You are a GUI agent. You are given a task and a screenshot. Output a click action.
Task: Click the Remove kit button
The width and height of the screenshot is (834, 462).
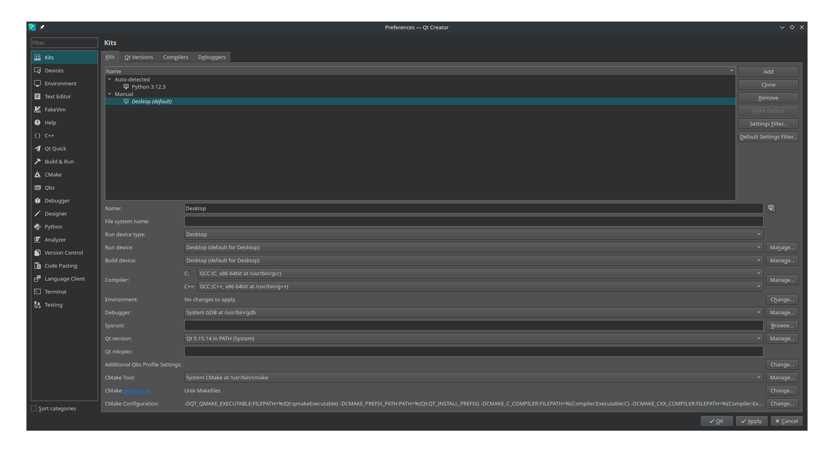tap(768, 98)
